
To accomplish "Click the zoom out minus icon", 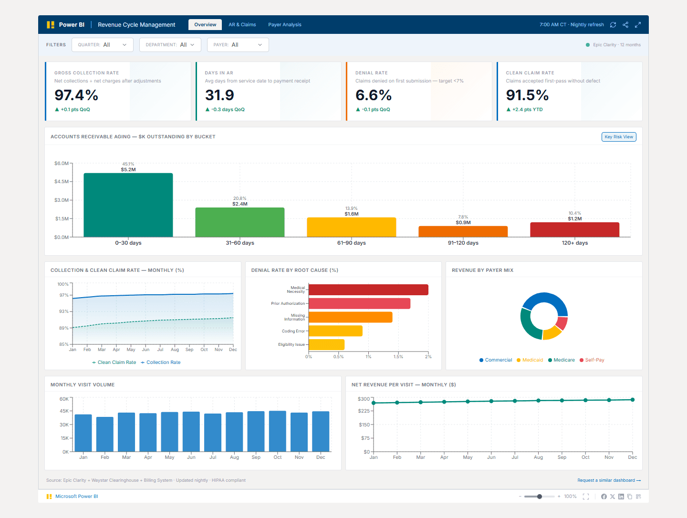I will (x=520, y=497).
